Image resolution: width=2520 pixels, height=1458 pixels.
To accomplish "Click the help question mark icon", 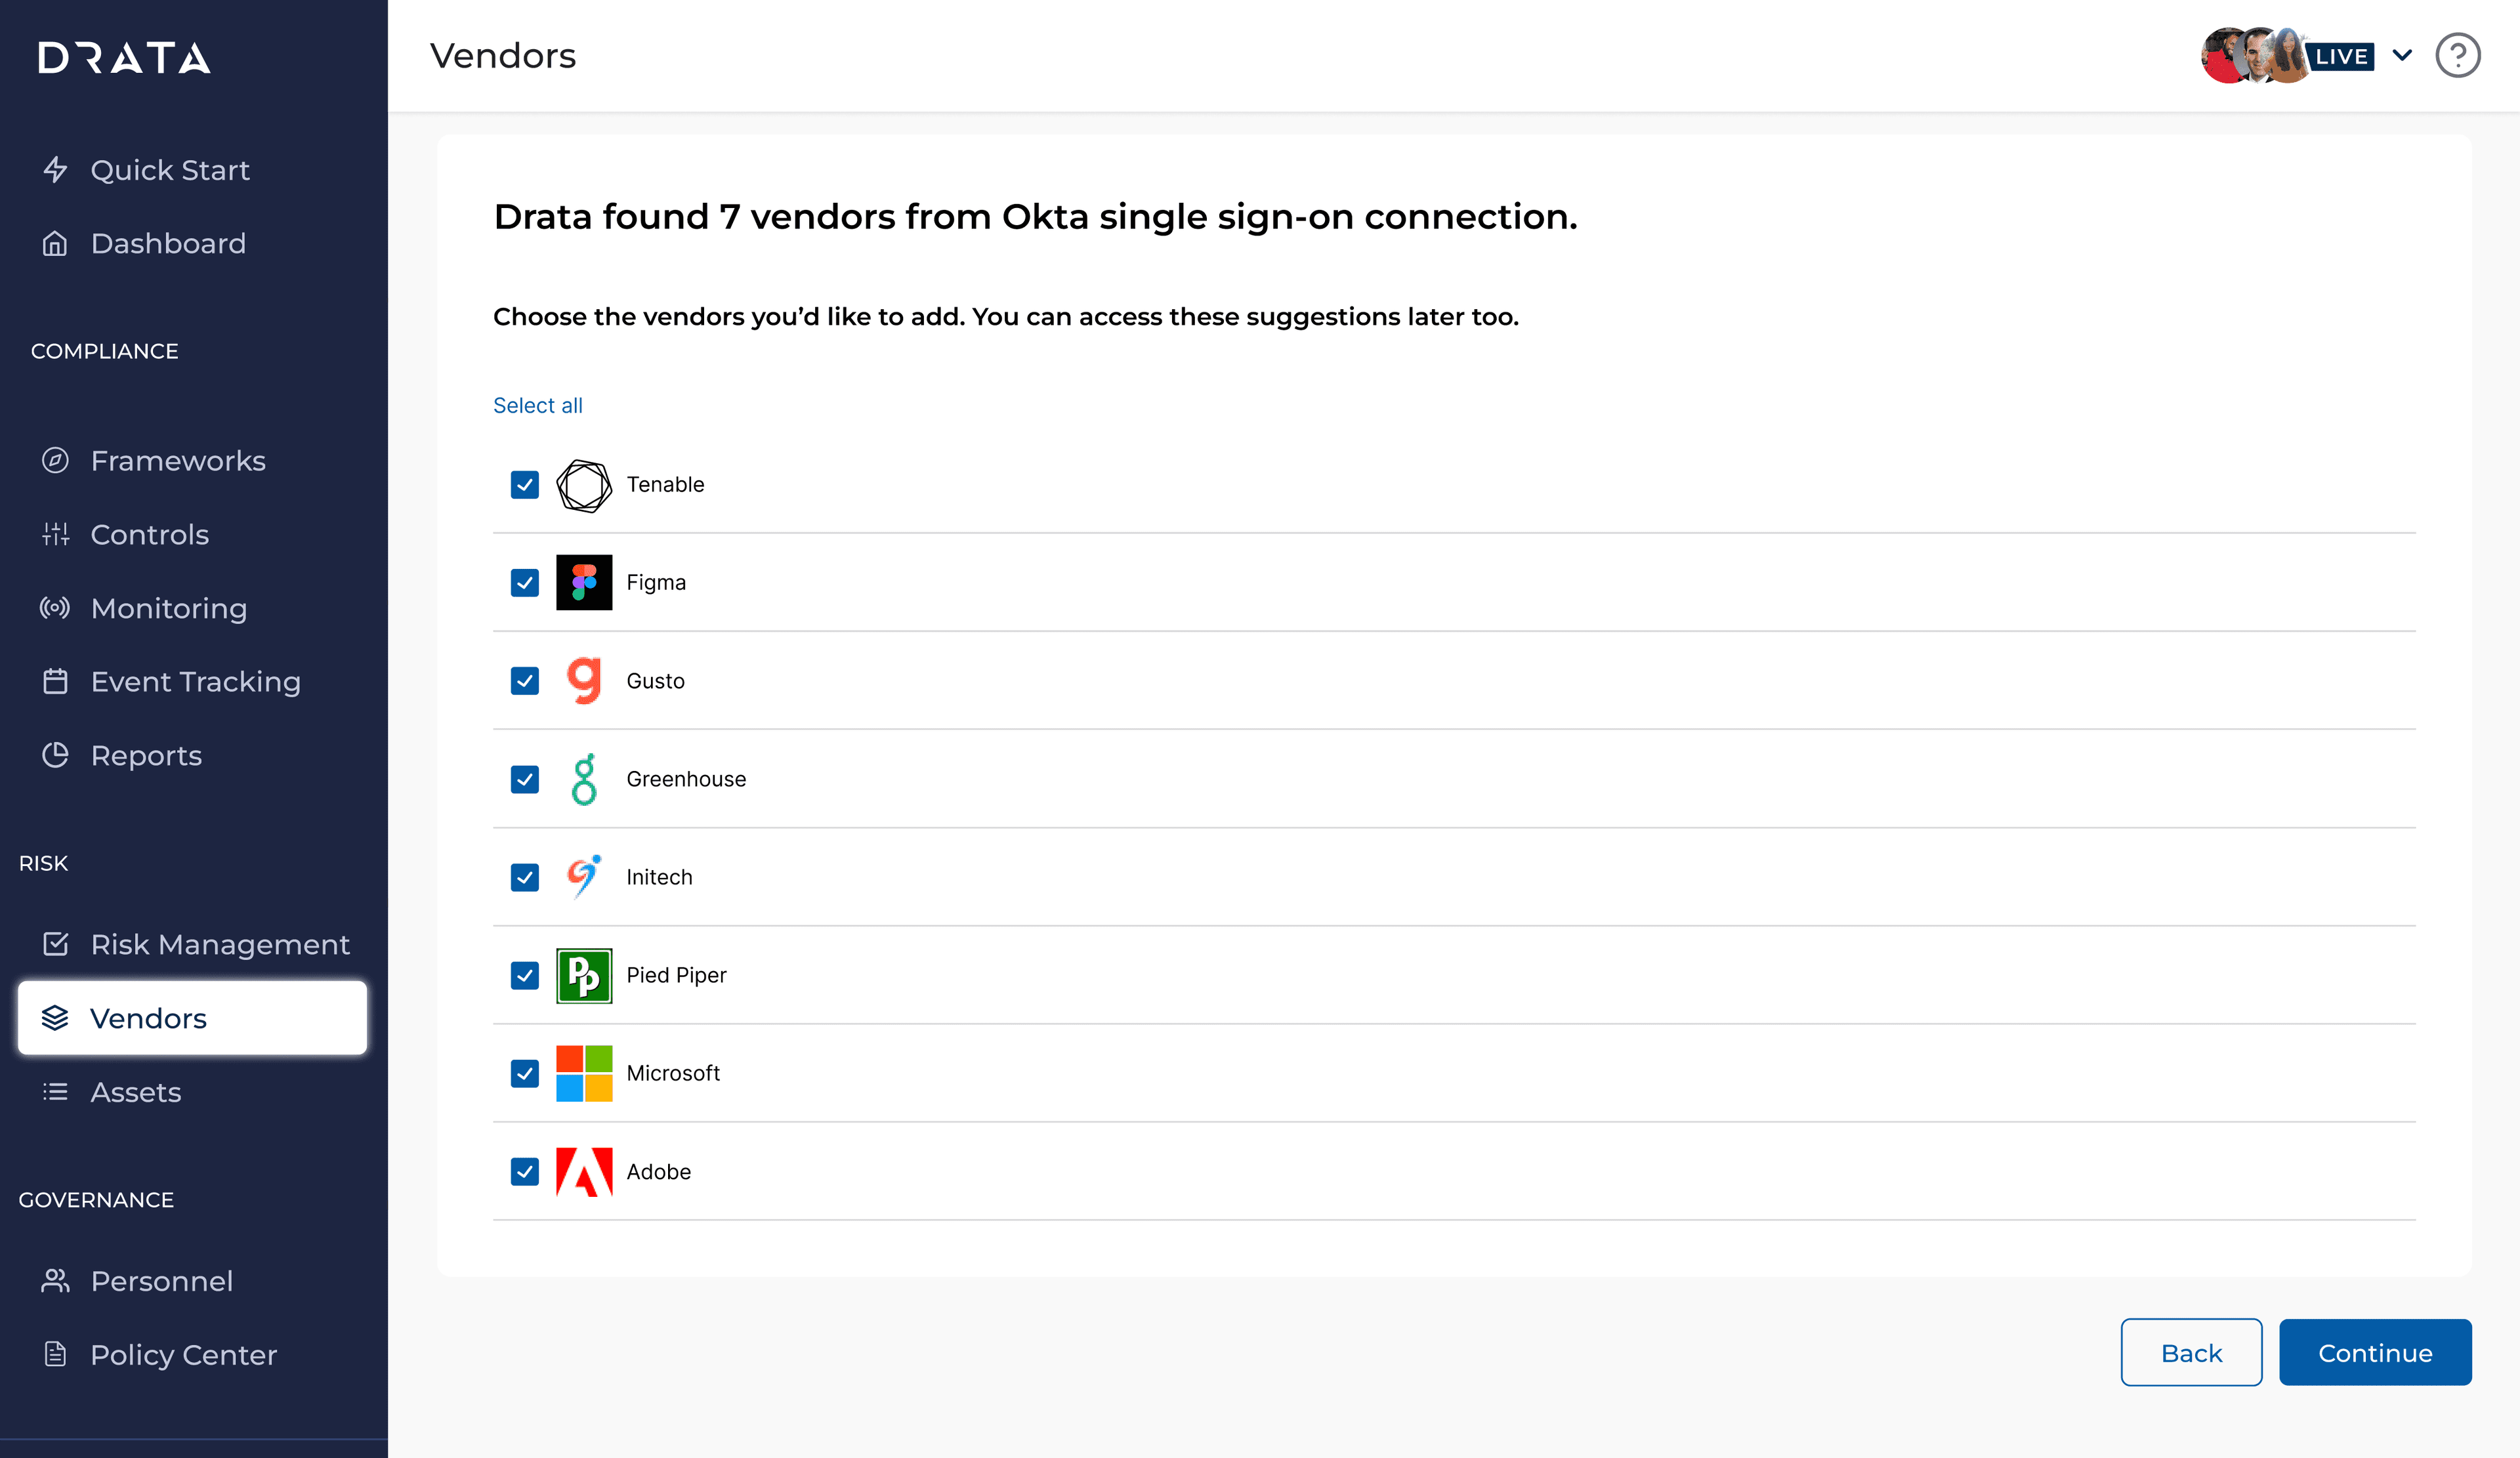I will 2457,56.
